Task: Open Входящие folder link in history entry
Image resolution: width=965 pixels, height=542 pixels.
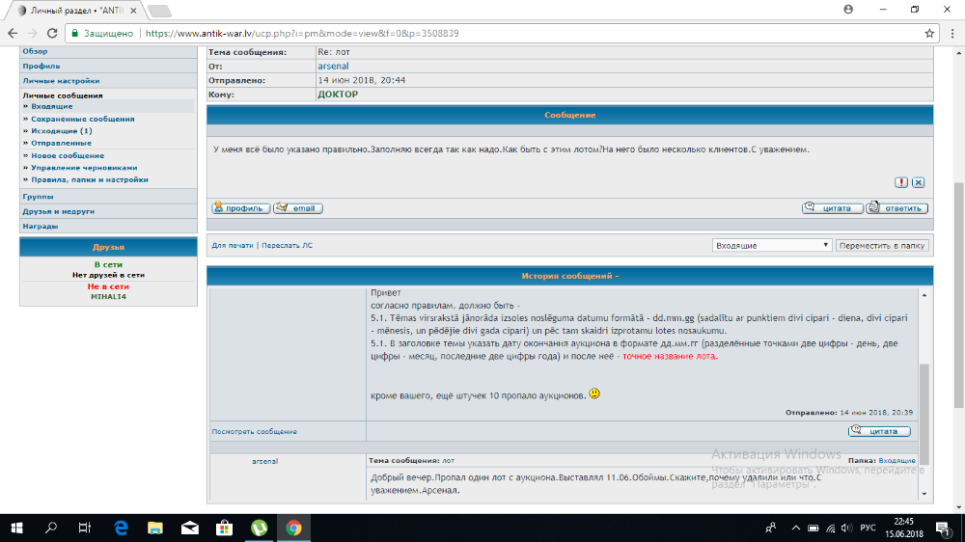Action: [x=896, y=460]
